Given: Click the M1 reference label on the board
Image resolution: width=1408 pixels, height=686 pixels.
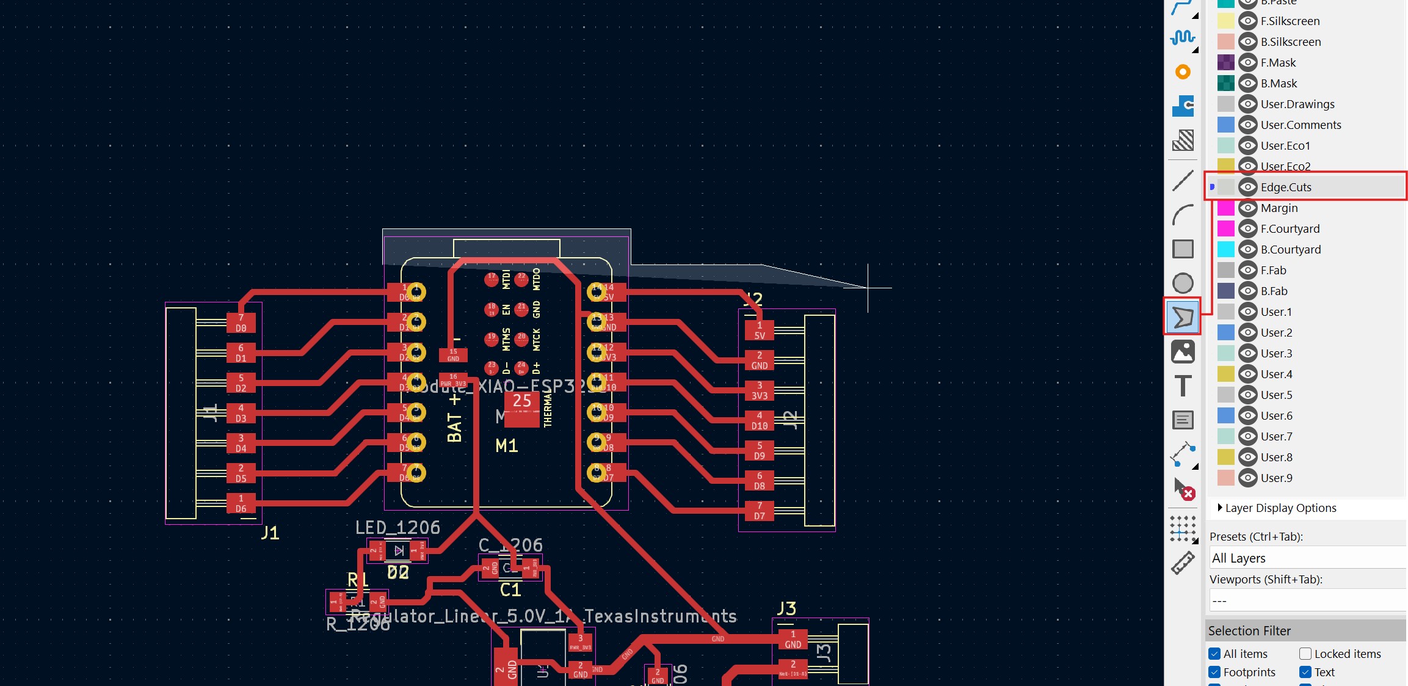Looking at the screenshot, I should click(507, 445).
